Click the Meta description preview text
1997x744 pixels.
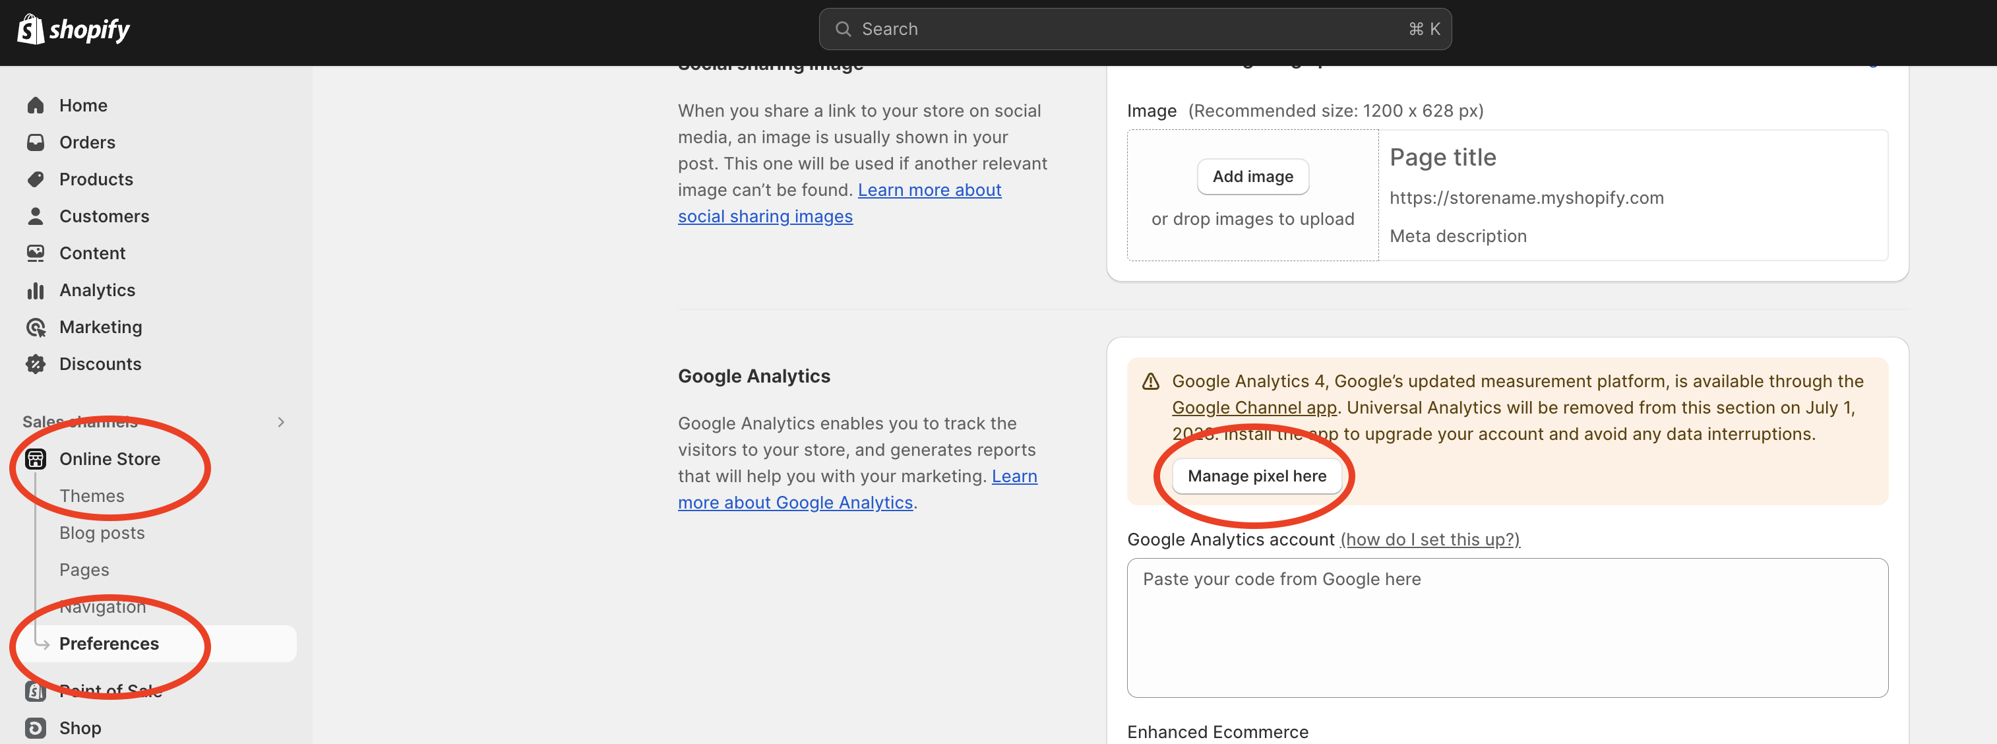[1458, 236]
